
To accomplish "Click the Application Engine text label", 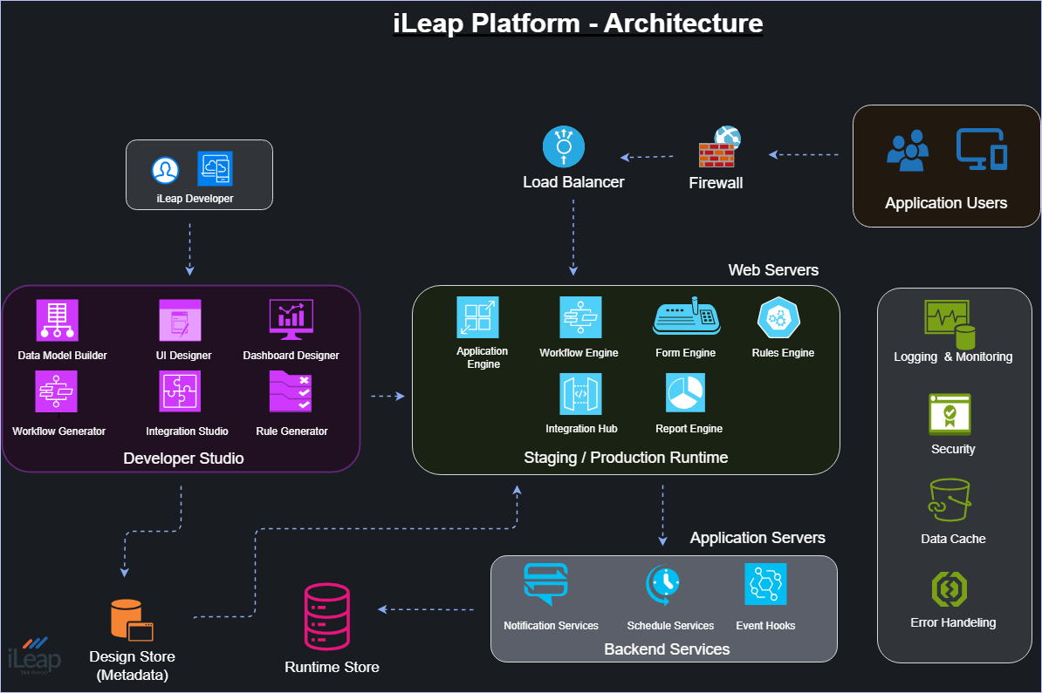I will [x=483, y=357].
